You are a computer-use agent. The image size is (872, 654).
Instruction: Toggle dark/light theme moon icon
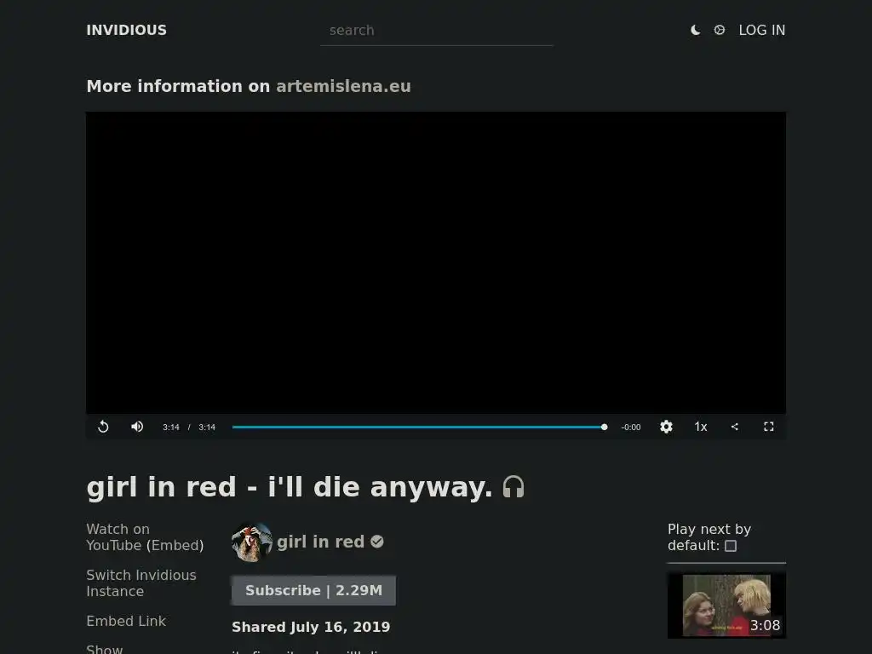click(695, 30)
